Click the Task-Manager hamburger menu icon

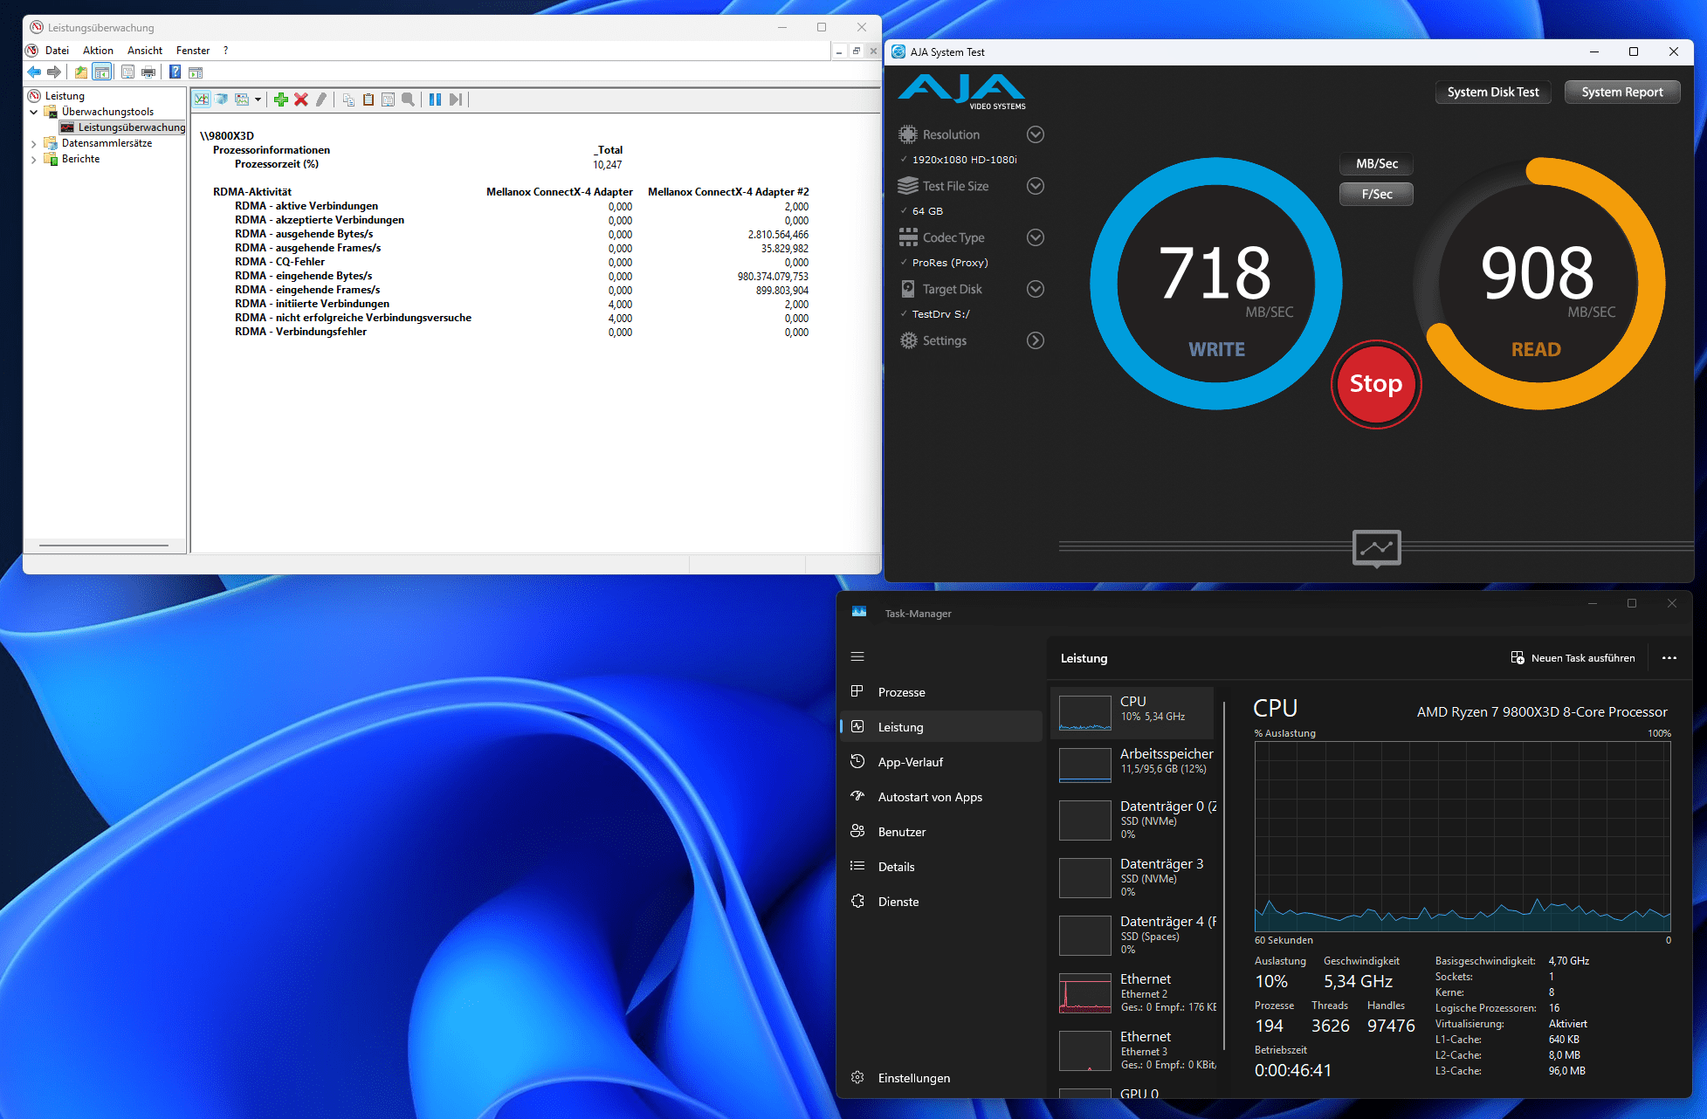click(857, 656)
